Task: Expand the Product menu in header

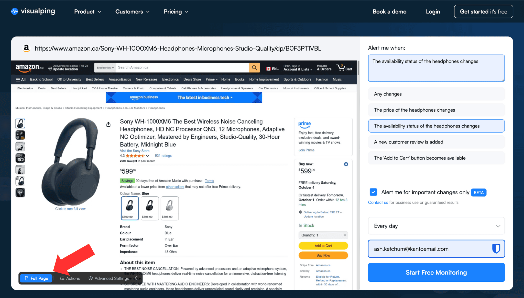Action: coord(88,11)
